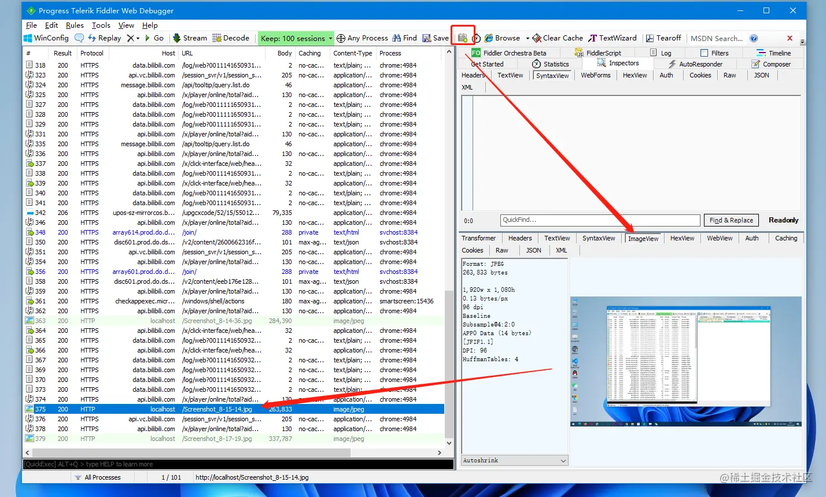Click the session list vertical scrollbar
The height and width of the screenshot is (497, 826).
pyautogui.click(x=449, y=248)
